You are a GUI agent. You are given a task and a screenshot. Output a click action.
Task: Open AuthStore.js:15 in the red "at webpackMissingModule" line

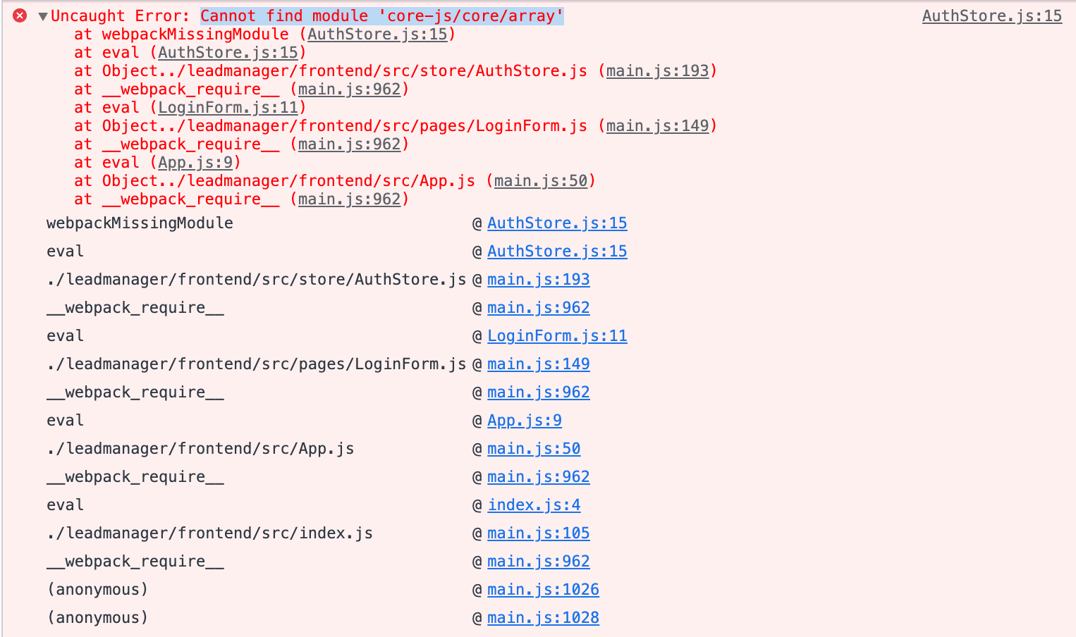pos(377,34)
